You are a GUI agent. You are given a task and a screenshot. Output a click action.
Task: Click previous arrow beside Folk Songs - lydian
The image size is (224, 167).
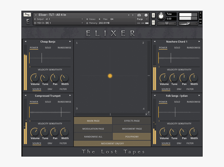click(x=155, y=96)
